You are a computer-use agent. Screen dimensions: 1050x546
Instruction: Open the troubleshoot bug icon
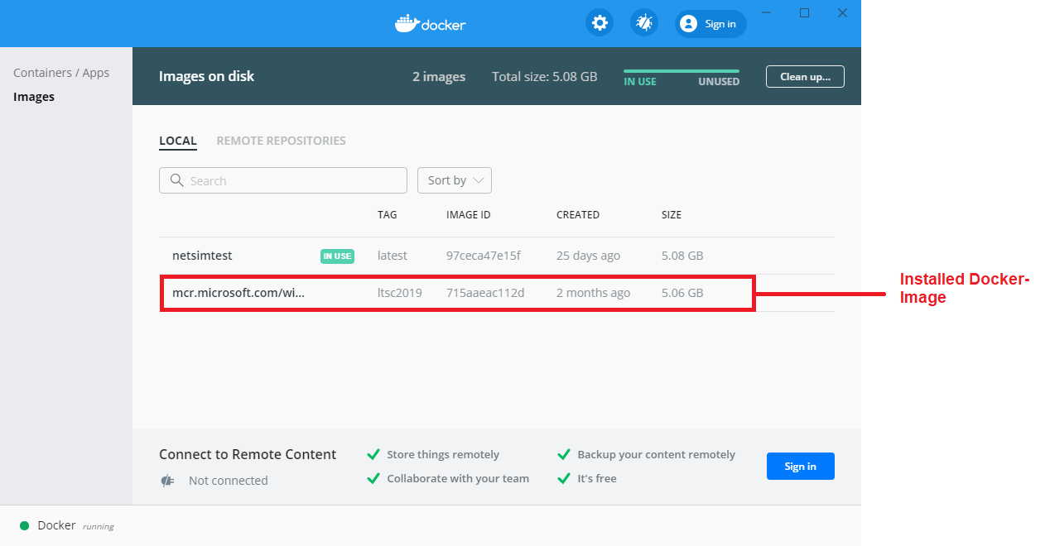click(x=643, y=23)
